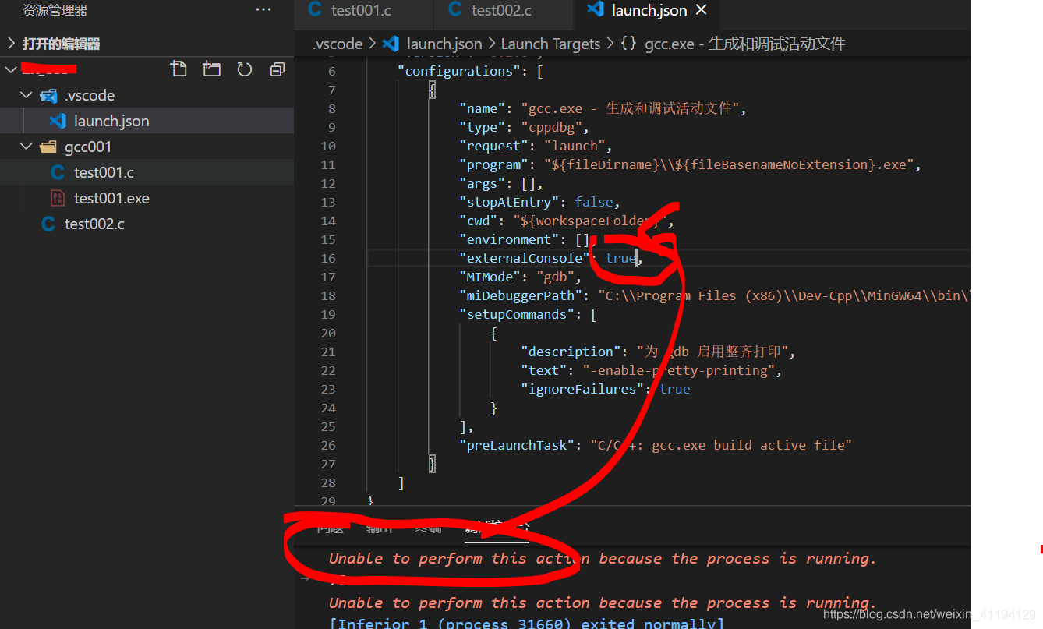Click the binary file icon of test001.exe

click(58, 198)
